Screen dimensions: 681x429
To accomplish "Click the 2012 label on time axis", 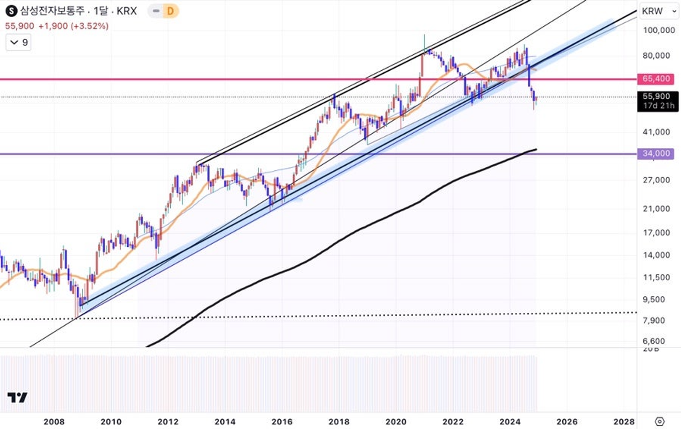I will [168, 422].
